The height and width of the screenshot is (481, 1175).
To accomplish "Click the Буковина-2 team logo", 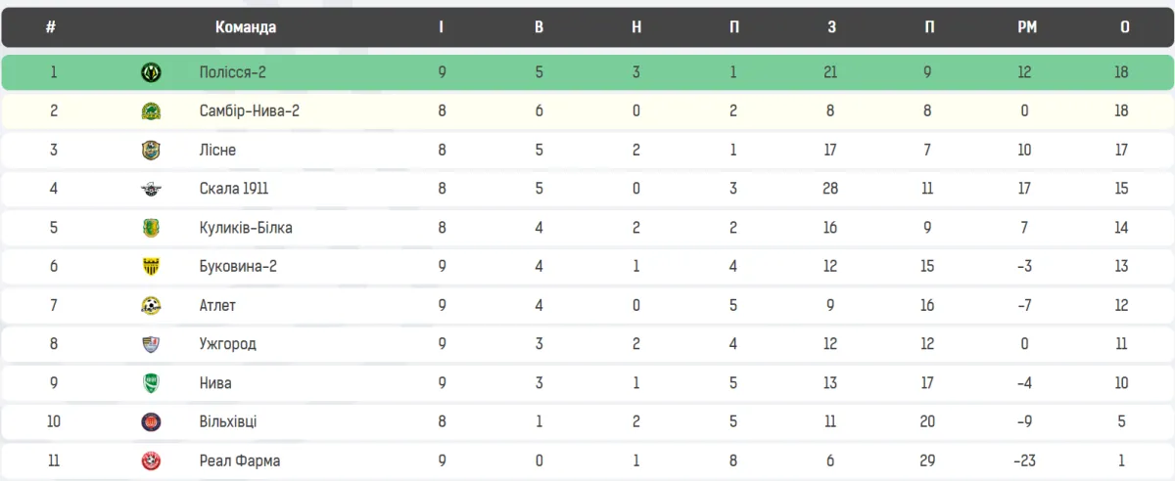I will click(x=151, y=266).
